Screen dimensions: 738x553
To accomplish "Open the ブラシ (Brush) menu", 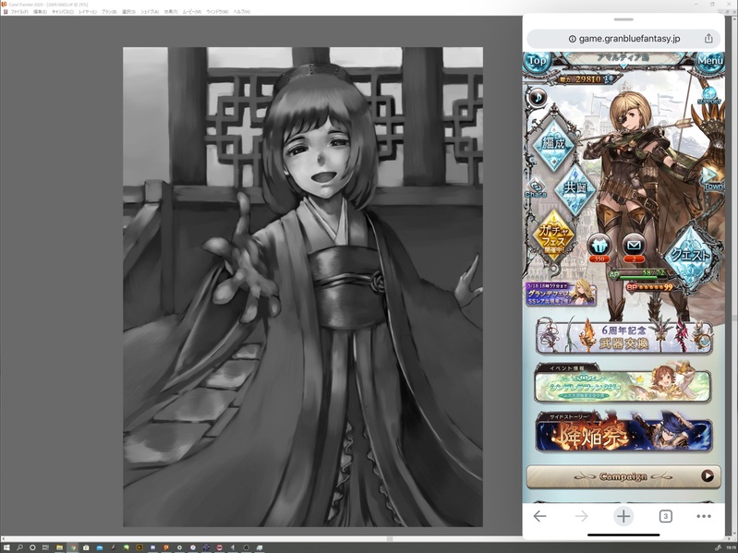I will point(109,11).
